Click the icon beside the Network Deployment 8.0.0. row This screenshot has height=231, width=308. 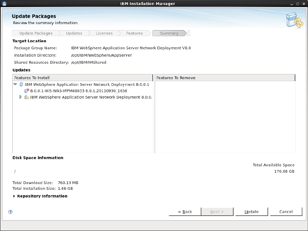[x=27, y=97]
